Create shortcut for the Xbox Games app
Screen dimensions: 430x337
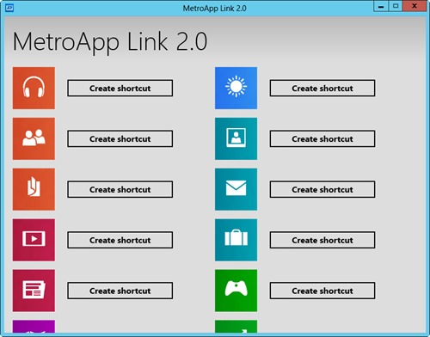pos(322,291)
